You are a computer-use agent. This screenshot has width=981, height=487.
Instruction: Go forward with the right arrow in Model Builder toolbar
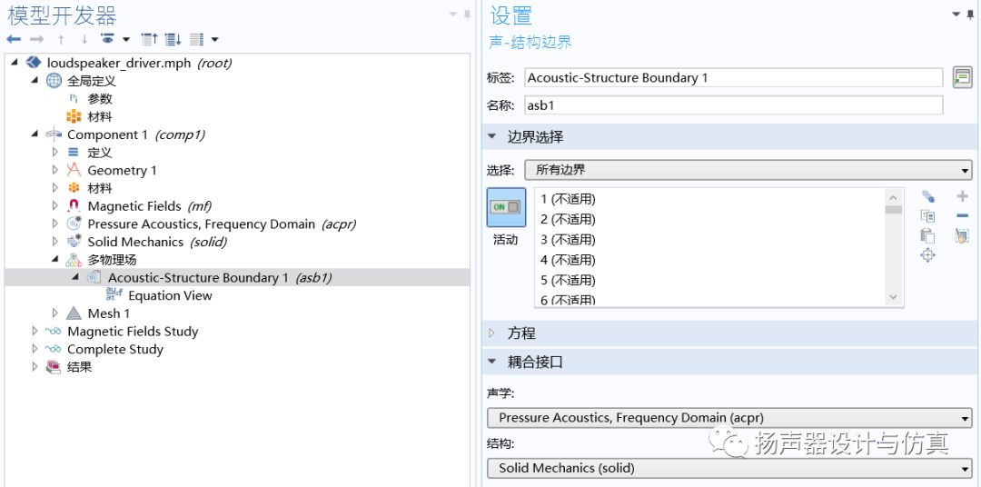tap(37, 39)
